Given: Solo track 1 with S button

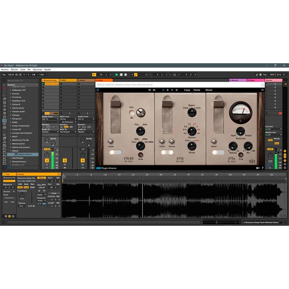Looking at the screenshot, I should [x=47, y=165].
